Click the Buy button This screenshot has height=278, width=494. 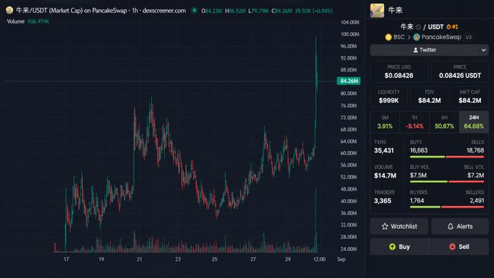click(399, 247)
